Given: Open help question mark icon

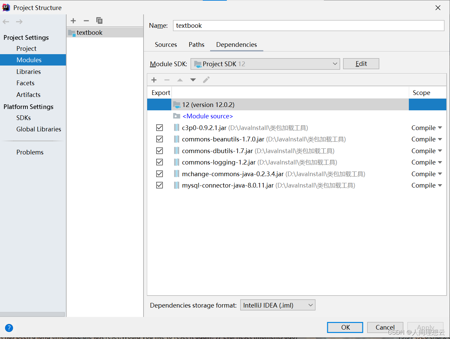Looking at the screenshot, I should point(9,328).
